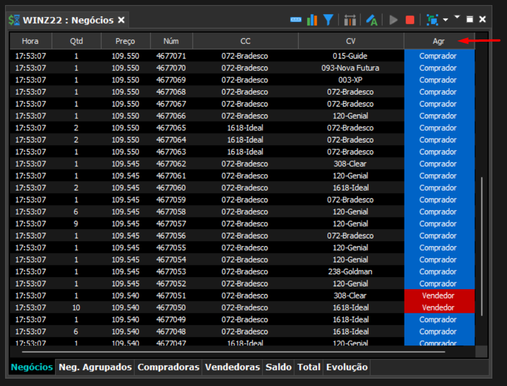The height and width of the screenshot is (386, 507).
Task: Click the WINZ22 hourglass dollar icon
Action: coord(14,20)
